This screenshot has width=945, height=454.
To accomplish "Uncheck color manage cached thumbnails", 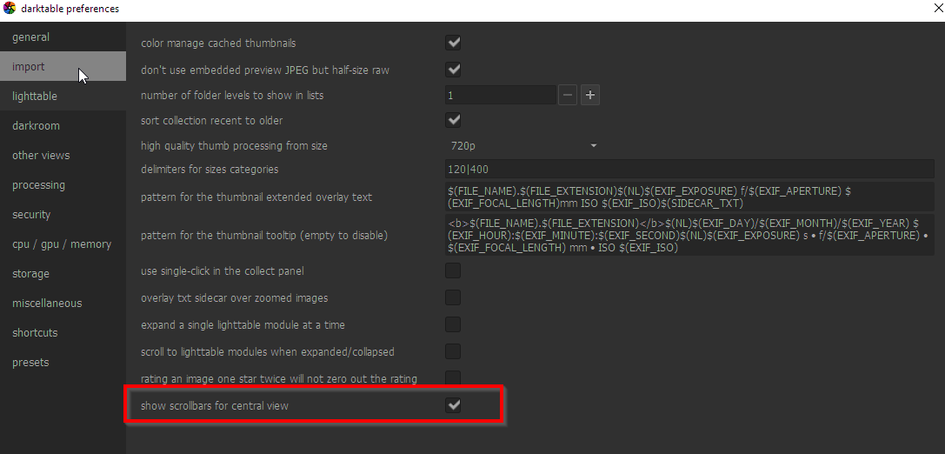I will [453, 43].
